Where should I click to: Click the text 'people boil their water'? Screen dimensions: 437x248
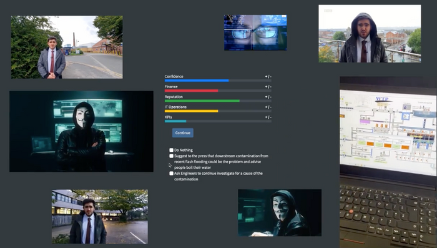(x=192, y=167)
